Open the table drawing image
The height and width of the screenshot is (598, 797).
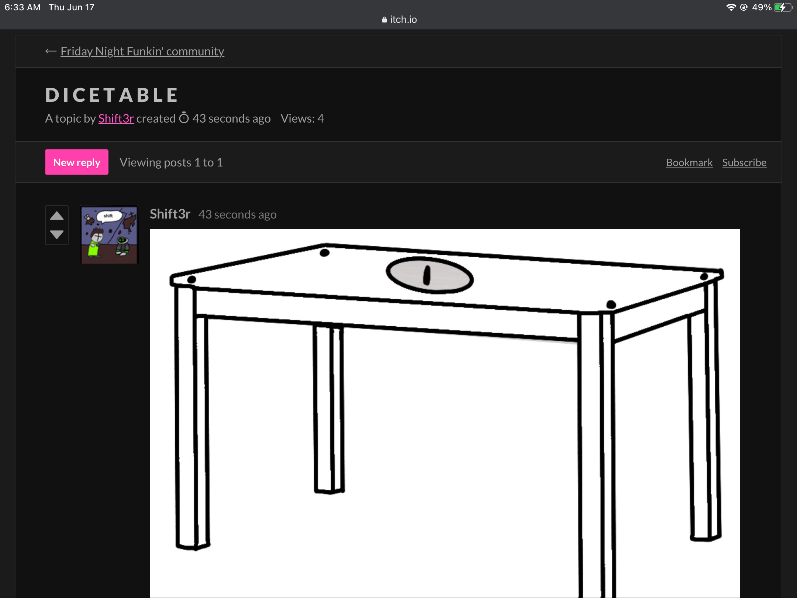pos(445,406)
